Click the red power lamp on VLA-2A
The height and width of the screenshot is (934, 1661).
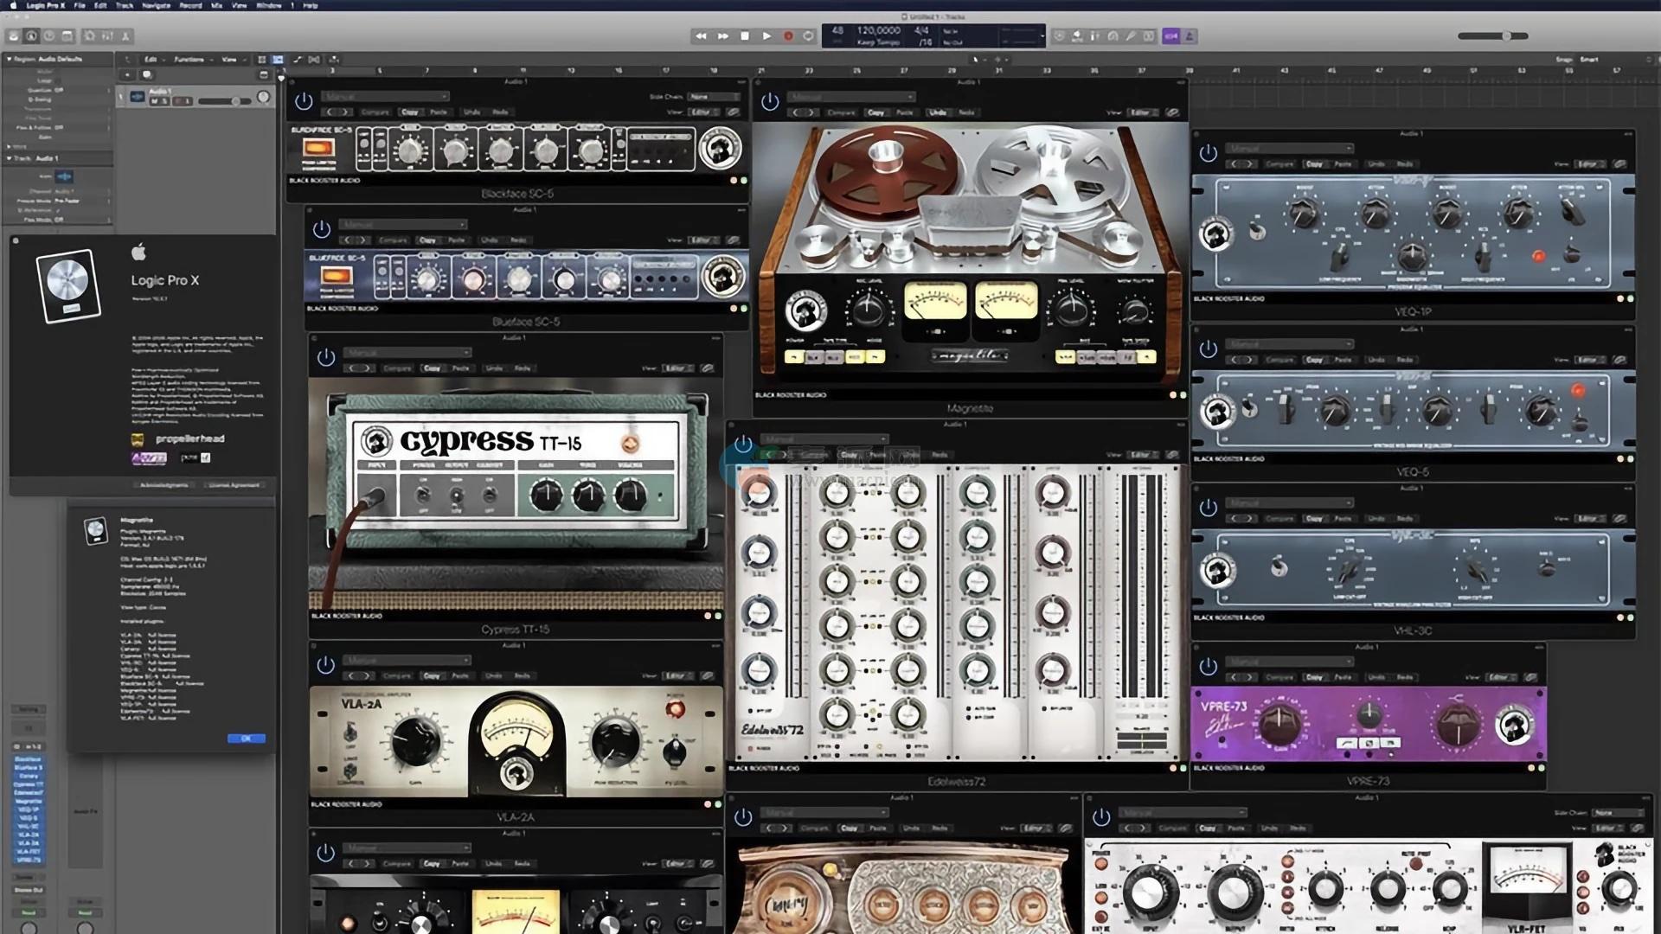(675, 709)
